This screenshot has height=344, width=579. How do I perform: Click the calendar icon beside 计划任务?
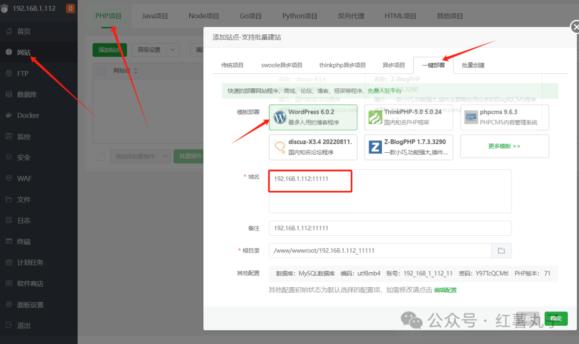pyautogui.click(x=9, y=263)
